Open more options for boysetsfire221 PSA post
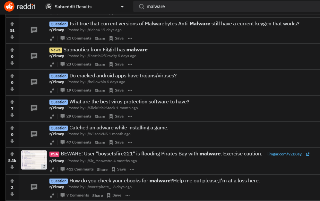Viewport: 320px width, 201px height. (132, 169)
